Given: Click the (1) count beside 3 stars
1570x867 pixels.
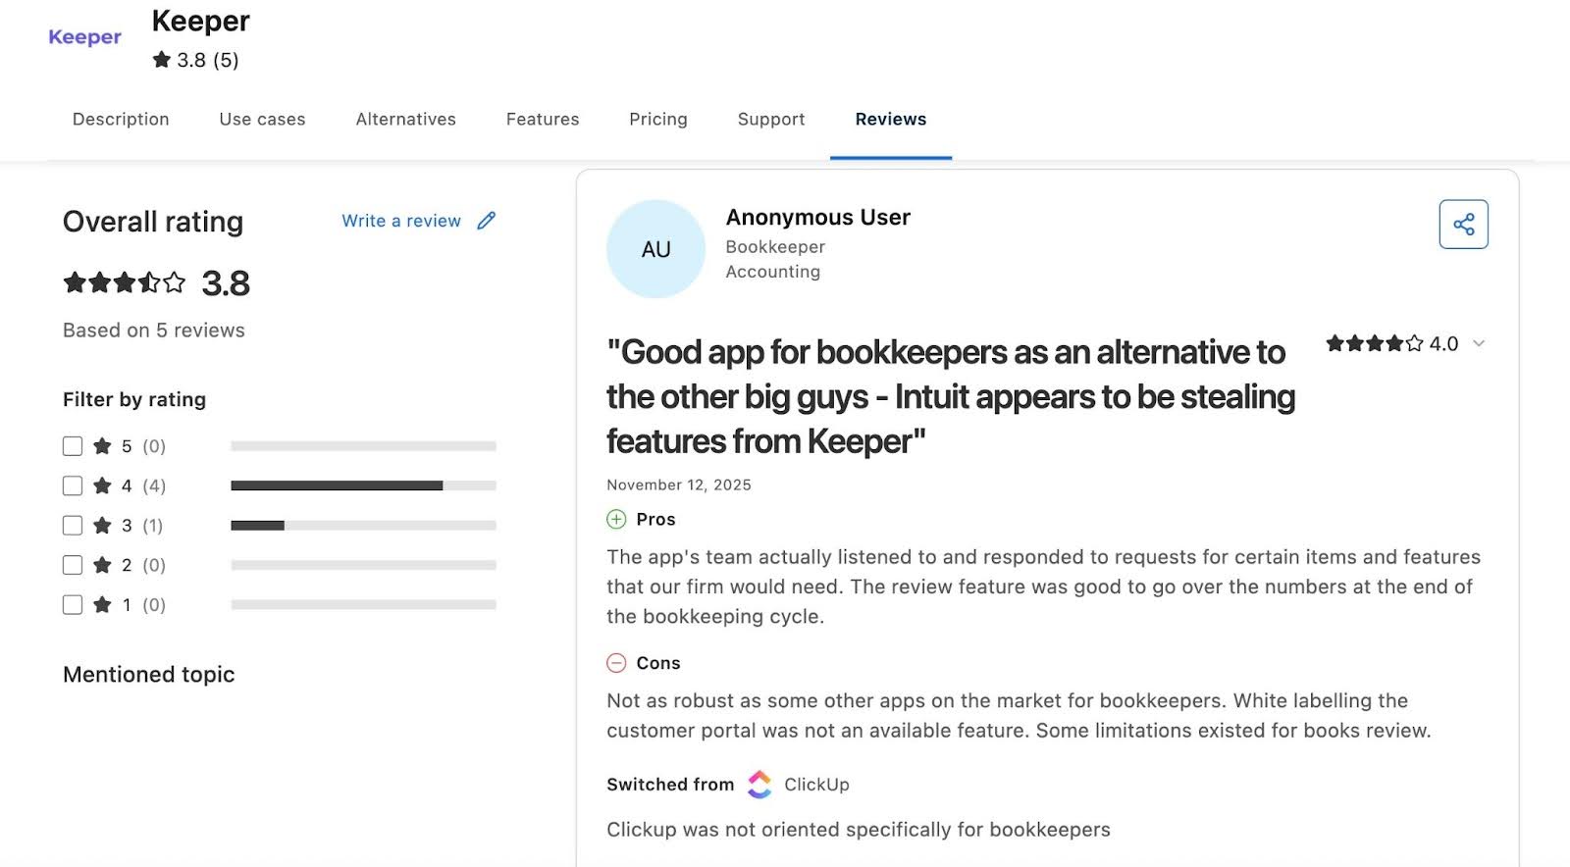Looking at the screenshot, I should tap(153, 526).
